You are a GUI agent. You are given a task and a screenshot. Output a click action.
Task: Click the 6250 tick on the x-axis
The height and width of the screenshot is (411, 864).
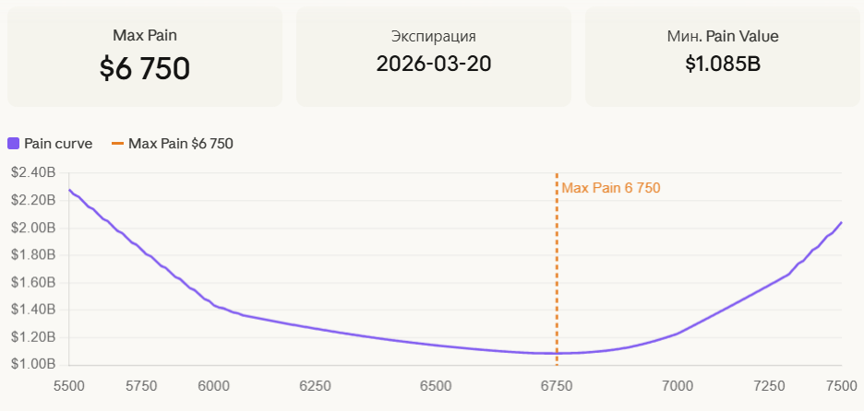[316, 385]
